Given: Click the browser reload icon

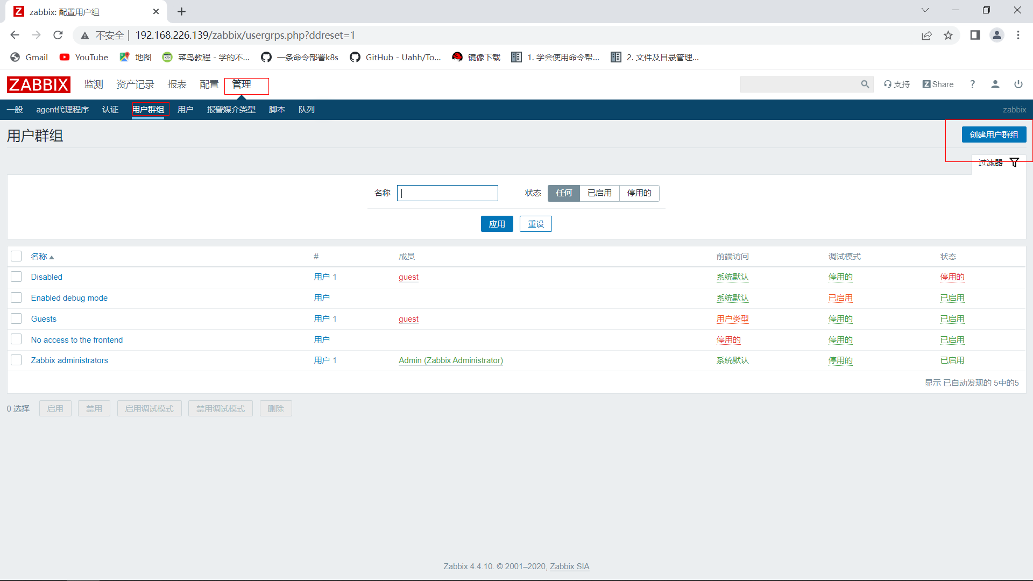Looking at the screenshot, I should [x=58, y=36].
